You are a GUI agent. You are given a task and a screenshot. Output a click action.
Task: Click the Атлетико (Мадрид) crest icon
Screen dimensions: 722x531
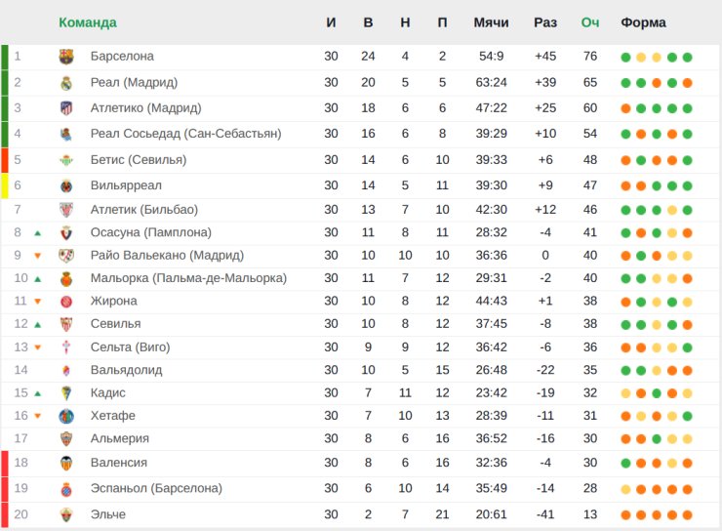[66, 108]
